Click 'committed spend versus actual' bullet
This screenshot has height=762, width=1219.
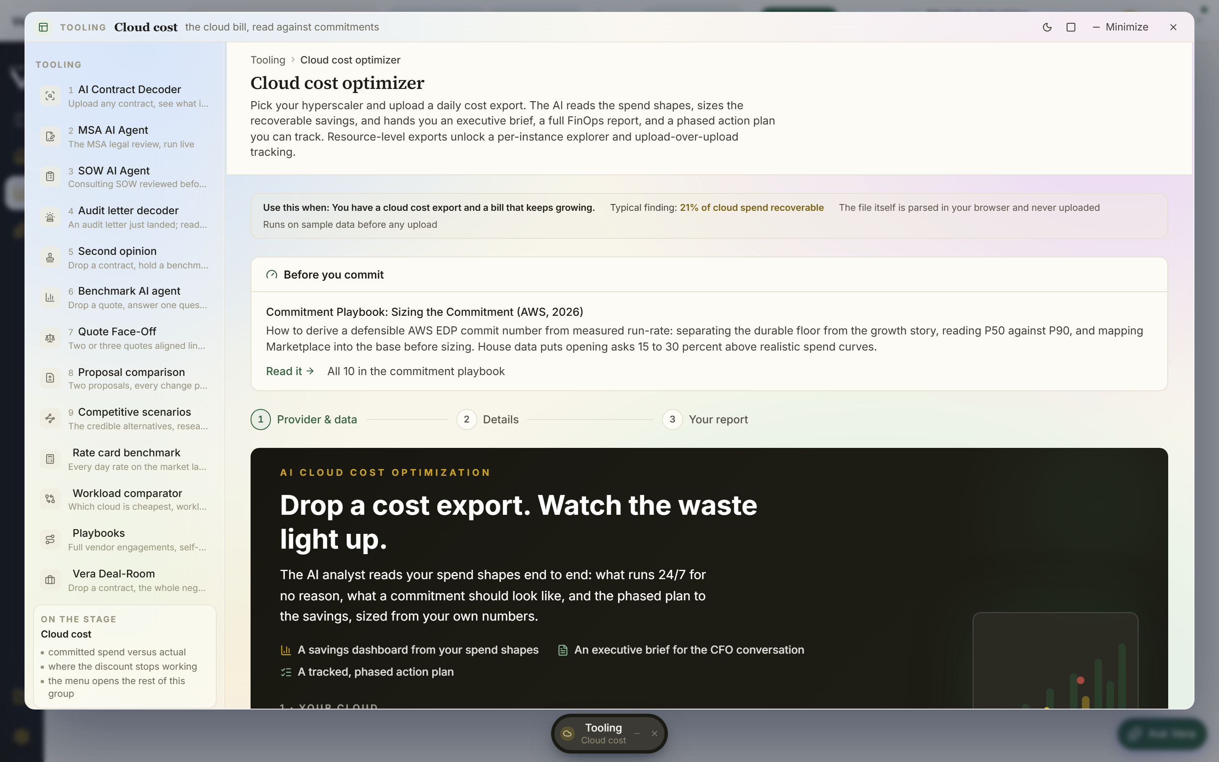[x=117, y=652]
